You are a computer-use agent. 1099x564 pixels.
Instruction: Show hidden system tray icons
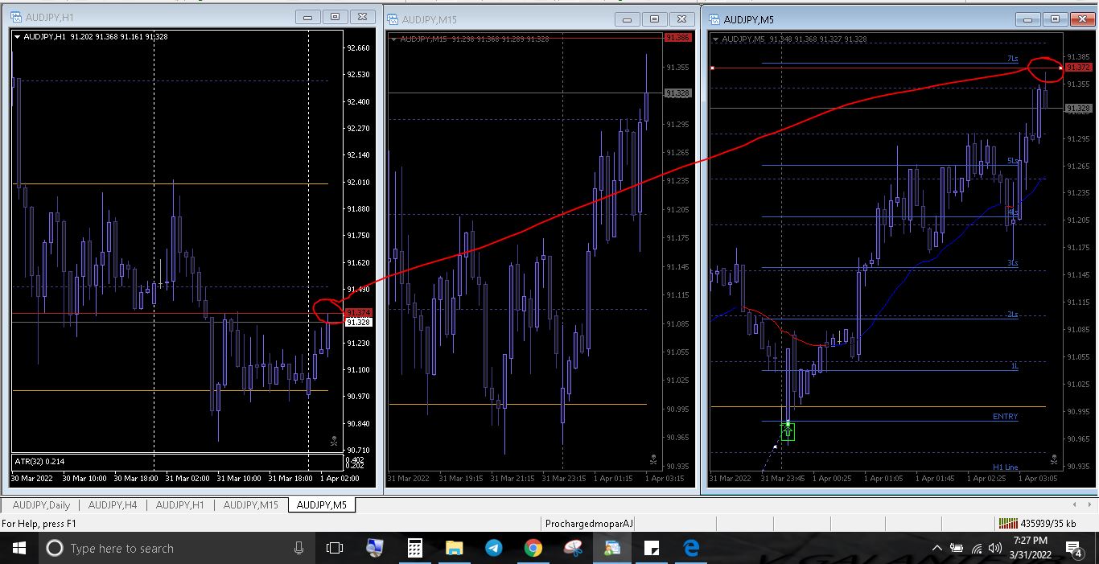pos(936,548)
